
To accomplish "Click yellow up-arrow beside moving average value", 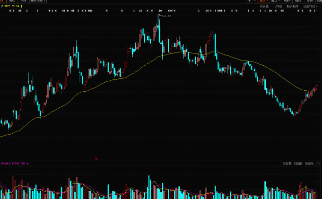I will tap(21, 6).
